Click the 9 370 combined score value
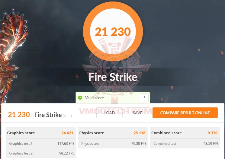This screenshot has height=159, width=225. tap(213, 133)
